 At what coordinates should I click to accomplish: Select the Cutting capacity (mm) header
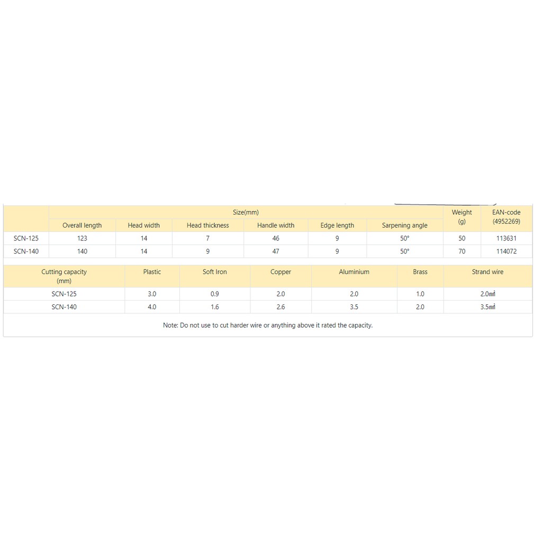(64, 276)
